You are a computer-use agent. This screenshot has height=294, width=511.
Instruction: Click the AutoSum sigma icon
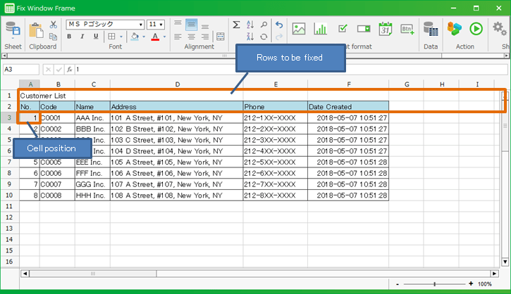tap(236, 24)
